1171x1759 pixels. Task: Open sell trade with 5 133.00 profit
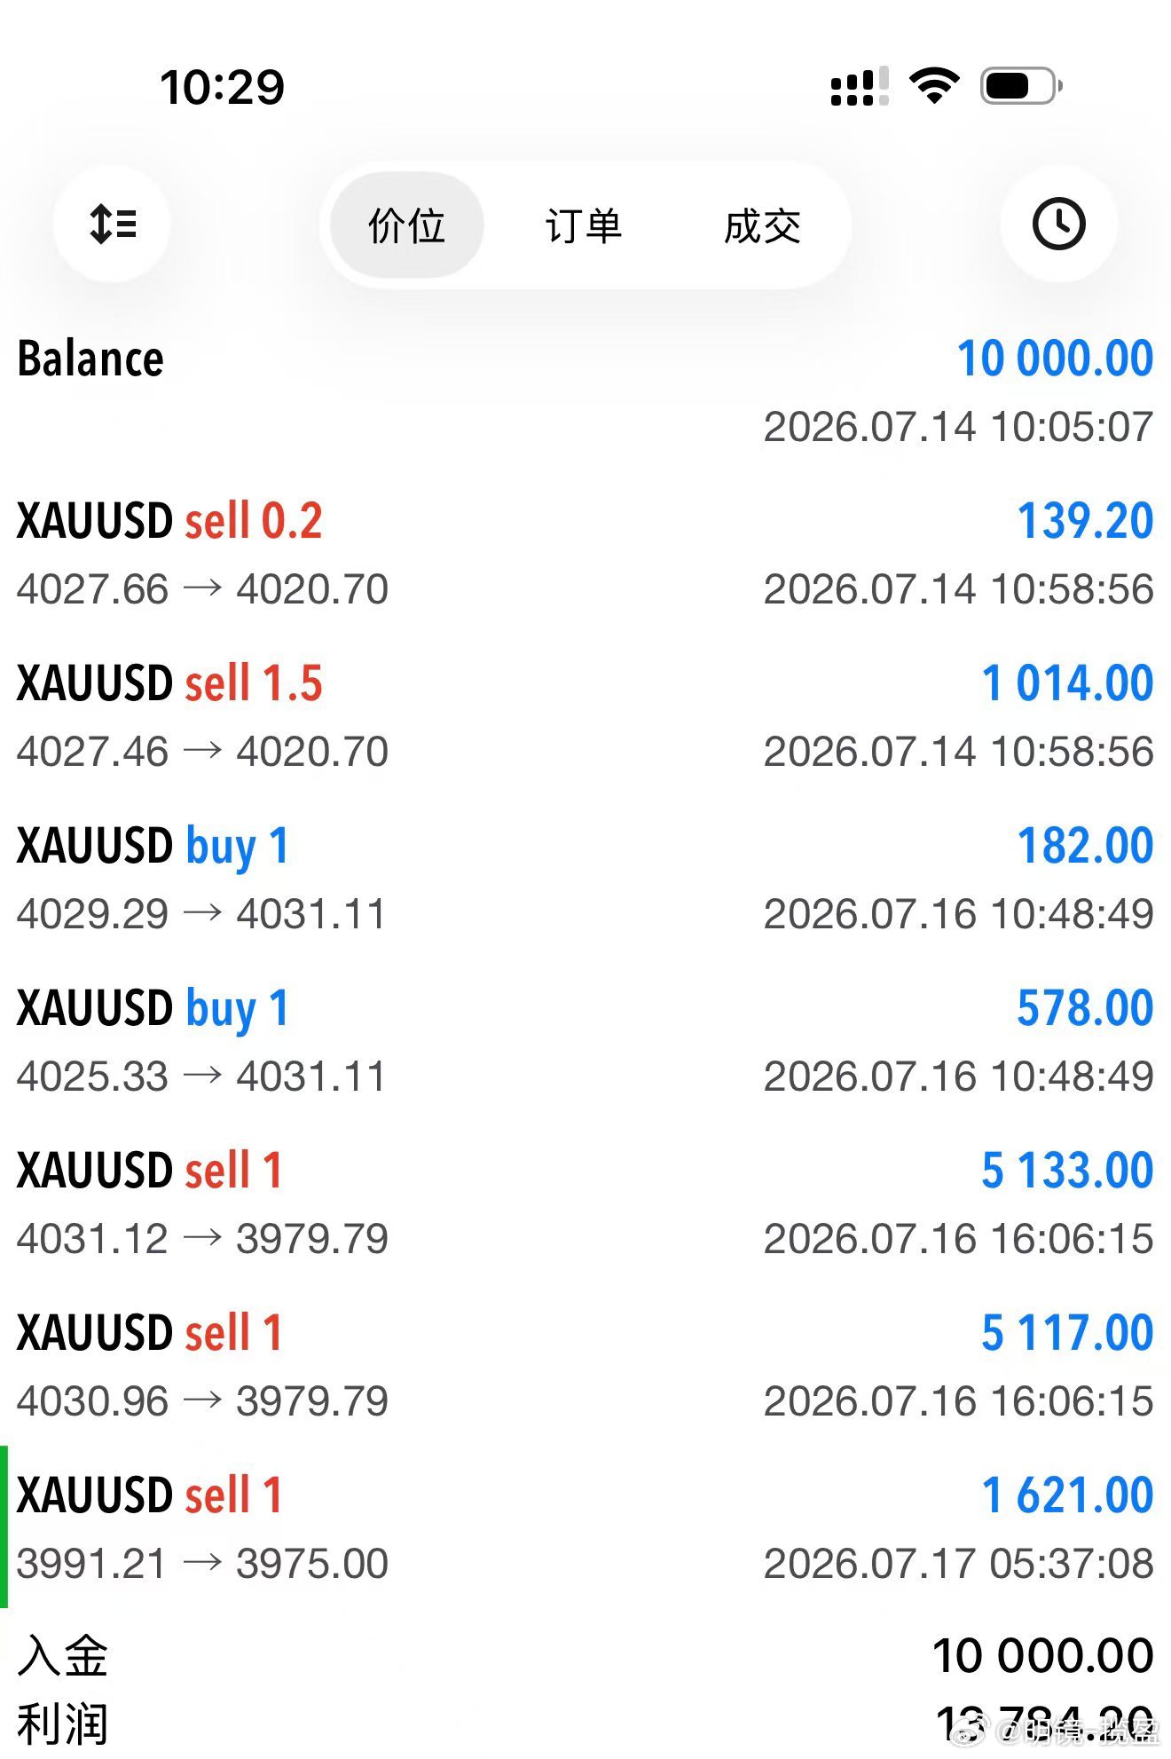585,1203
